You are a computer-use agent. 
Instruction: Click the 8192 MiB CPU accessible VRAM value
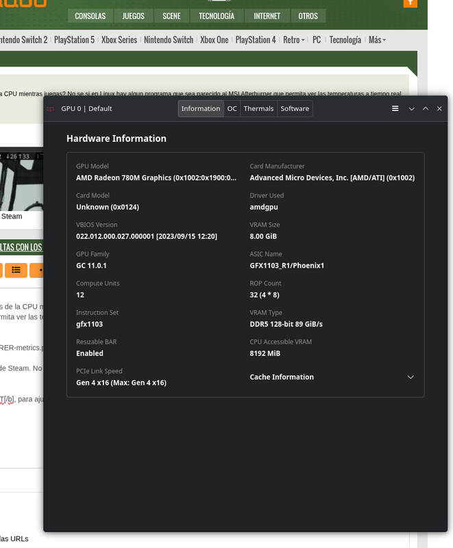pos(265,353)
